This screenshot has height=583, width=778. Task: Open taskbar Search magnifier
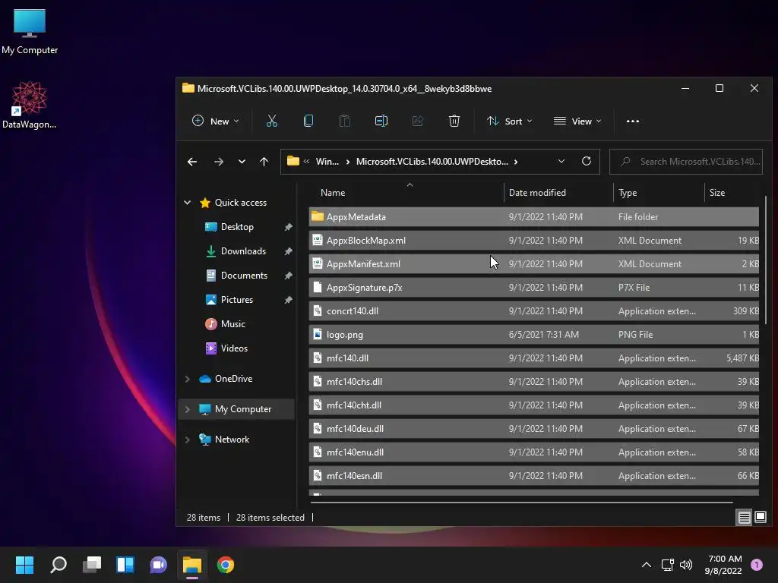point(59,565)
